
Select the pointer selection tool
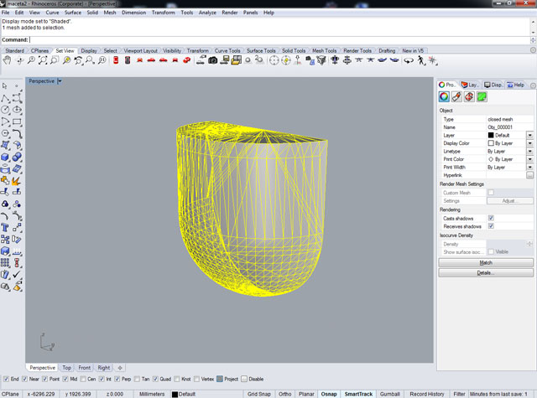[5, 85]
